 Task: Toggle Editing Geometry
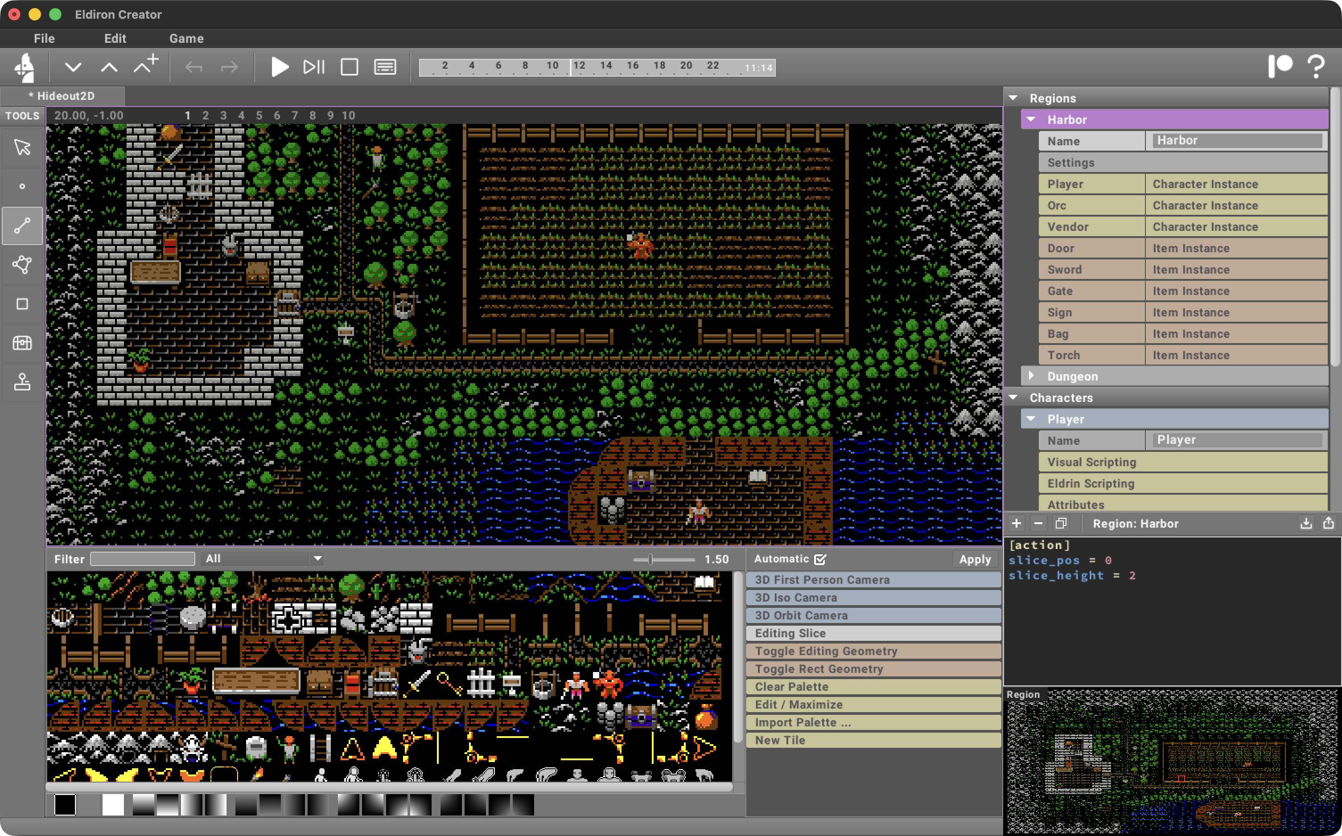tap(873, 651)
